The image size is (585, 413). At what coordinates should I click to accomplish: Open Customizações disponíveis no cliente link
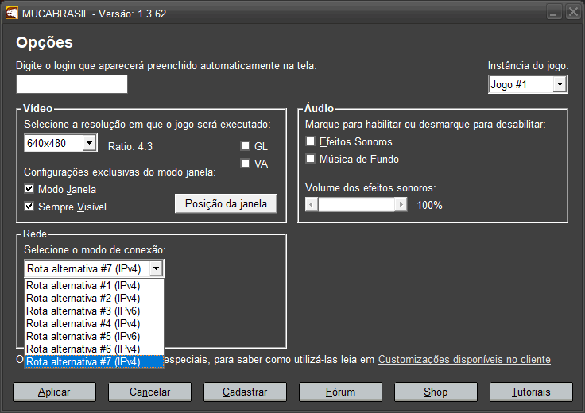[464, 360]
